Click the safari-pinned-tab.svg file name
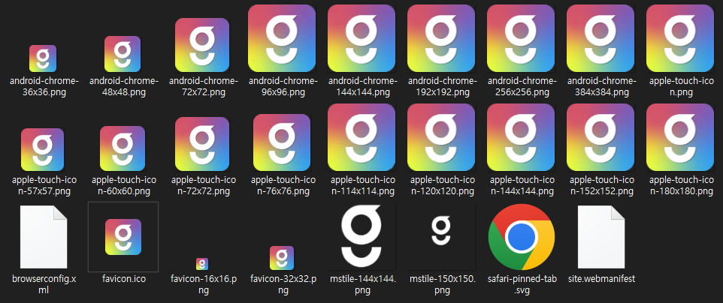 click(522, 284)
